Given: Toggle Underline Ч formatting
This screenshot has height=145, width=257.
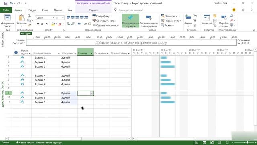Looking at the screenshot, I should (47, 24).
